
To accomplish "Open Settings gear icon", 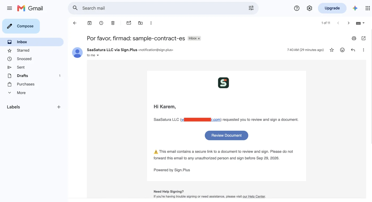I will click(x=309, y=8).
